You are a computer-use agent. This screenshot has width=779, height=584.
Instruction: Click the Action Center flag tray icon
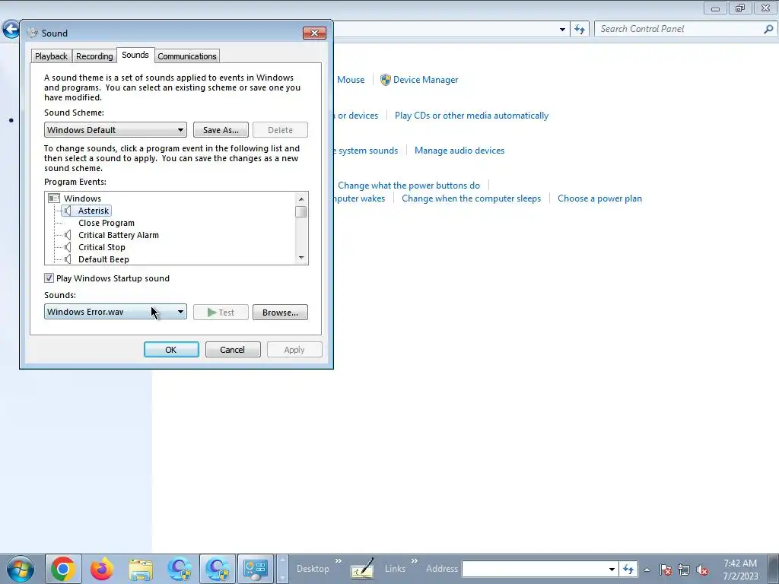[x=666, y=570]
